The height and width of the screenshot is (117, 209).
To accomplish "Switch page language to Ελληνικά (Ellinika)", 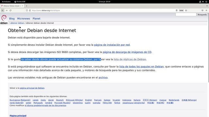I will pyautogui.click(x=74, y=100).
